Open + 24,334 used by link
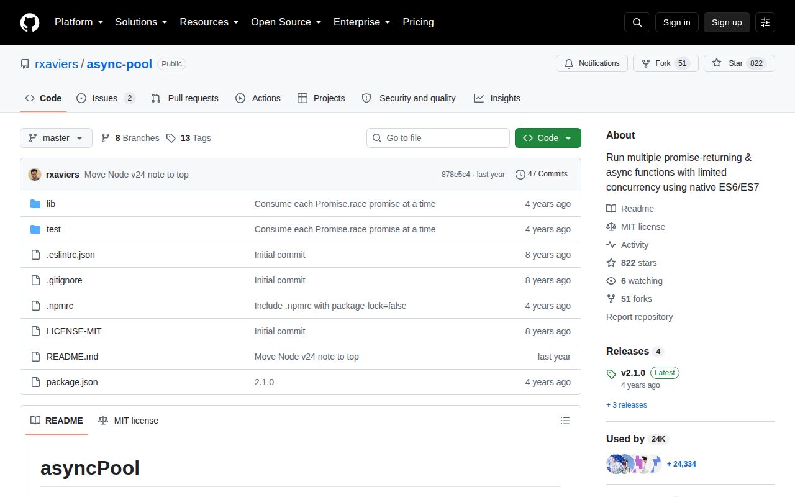The height and width of the screenshot is (497, 795). (x=681, y=464)
